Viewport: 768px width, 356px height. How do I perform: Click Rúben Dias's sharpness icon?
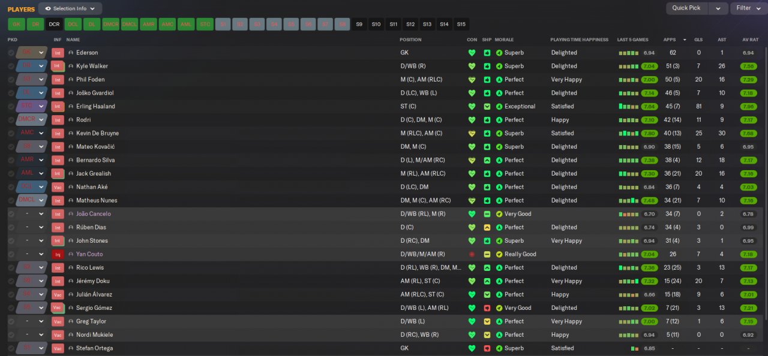487,227
